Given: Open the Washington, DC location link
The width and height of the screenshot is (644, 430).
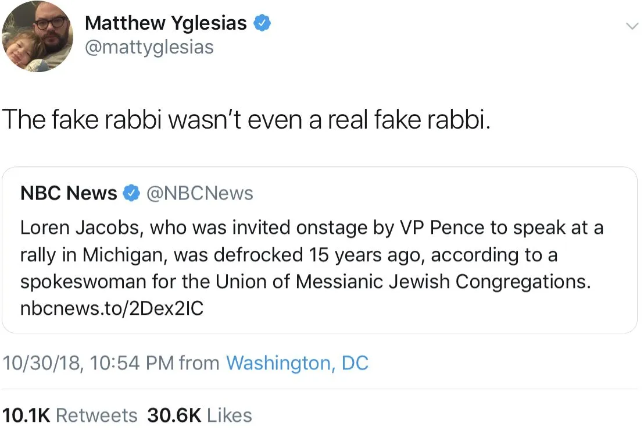Looking at the screenshot, I should (x=297, y=363).
